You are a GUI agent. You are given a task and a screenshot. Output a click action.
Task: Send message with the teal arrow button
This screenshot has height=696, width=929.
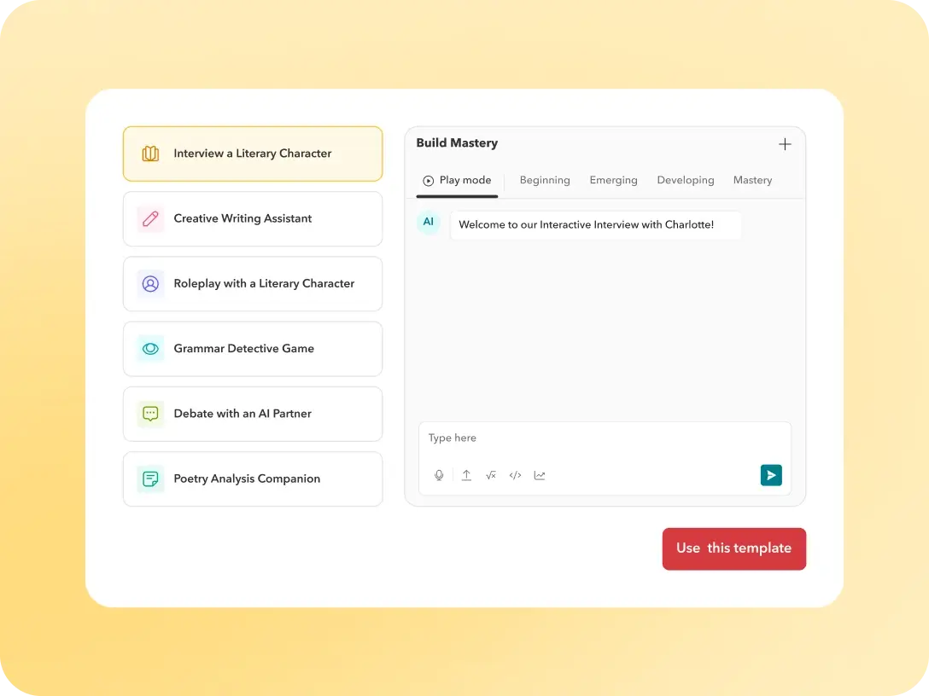point(771,475)
